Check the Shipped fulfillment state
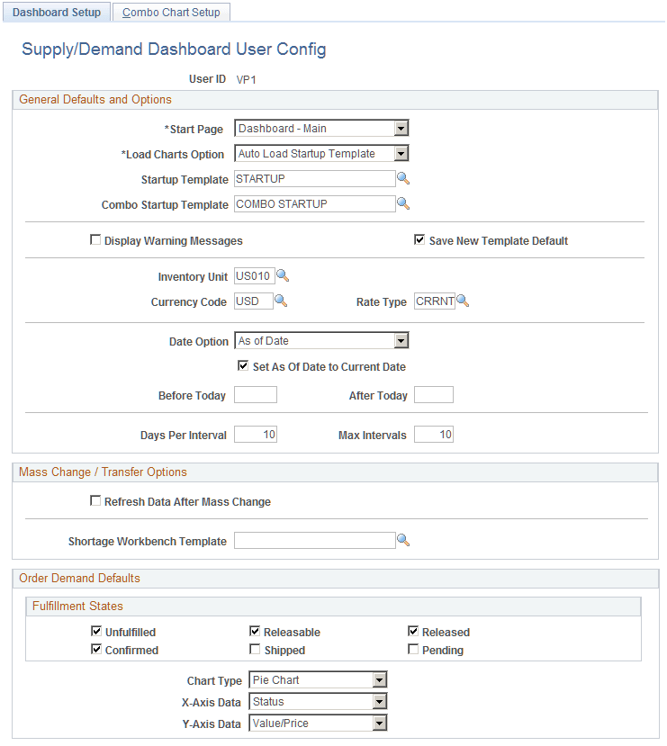 255,649
